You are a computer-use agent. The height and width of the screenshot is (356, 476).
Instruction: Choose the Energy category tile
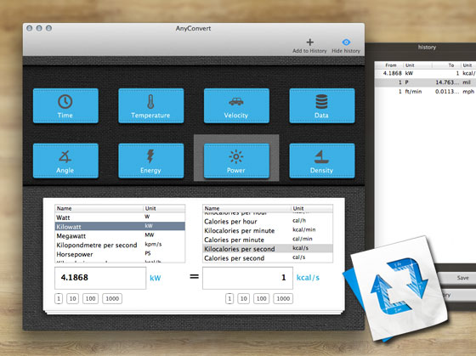[x=151, y=161]
